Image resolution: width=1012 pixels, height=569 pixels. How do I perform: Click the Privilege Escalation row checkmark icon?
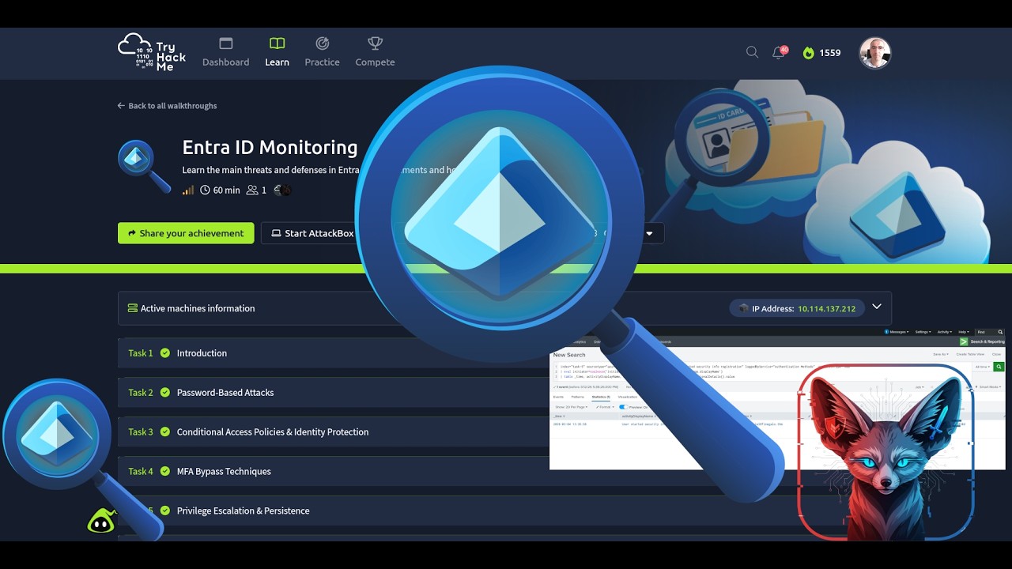coord(165,511)
